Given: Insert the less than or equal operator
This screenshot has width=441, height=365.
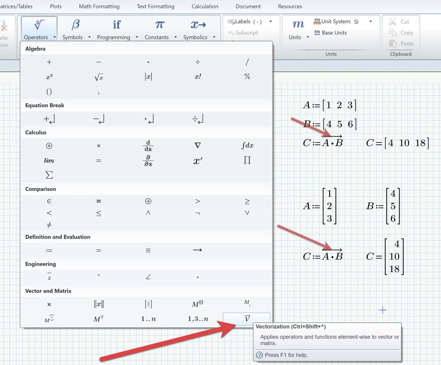Looking at the screenshot, I should coord(99,213).
